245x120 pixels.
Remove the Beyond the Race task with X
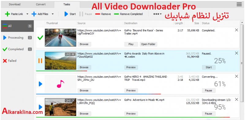236,30
